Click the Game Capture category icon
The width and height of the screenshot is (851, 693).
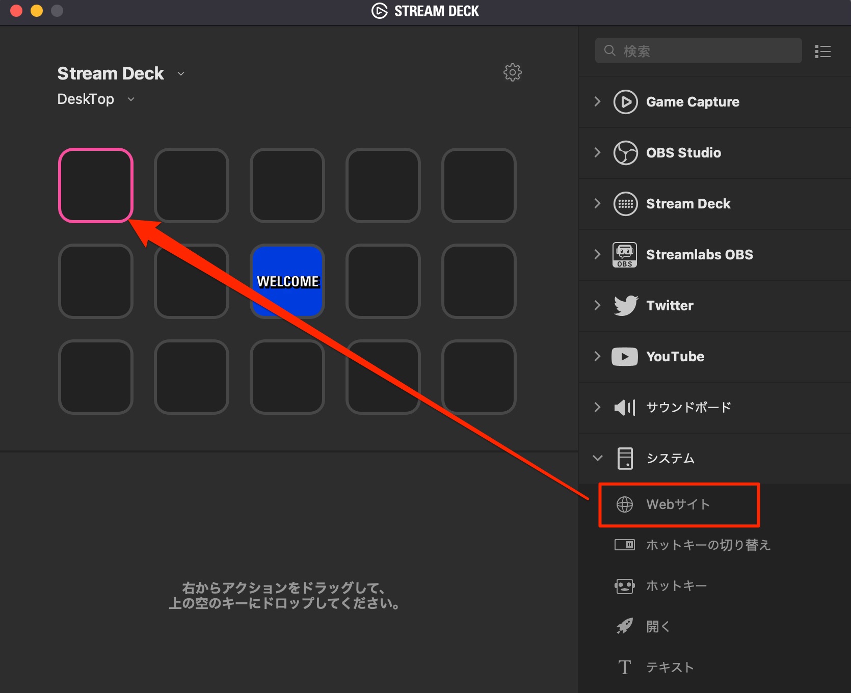pos(625,102)
